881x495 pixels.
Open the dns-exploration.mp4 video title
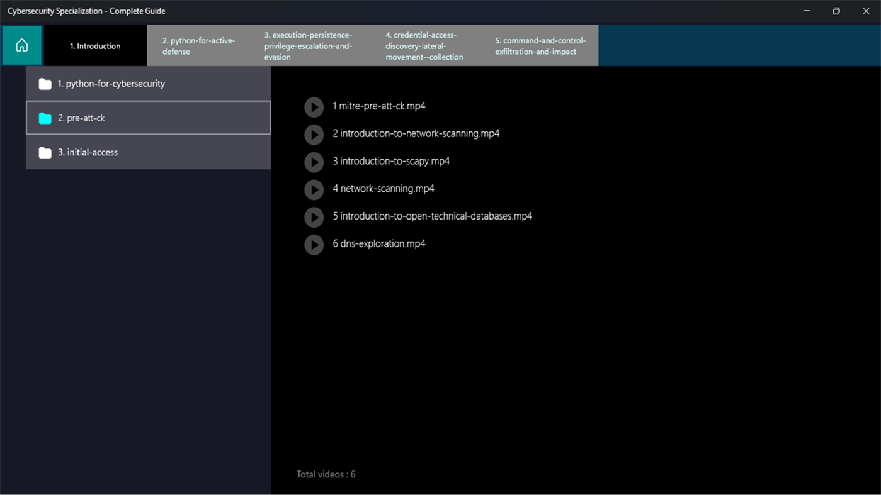[379, 243]
